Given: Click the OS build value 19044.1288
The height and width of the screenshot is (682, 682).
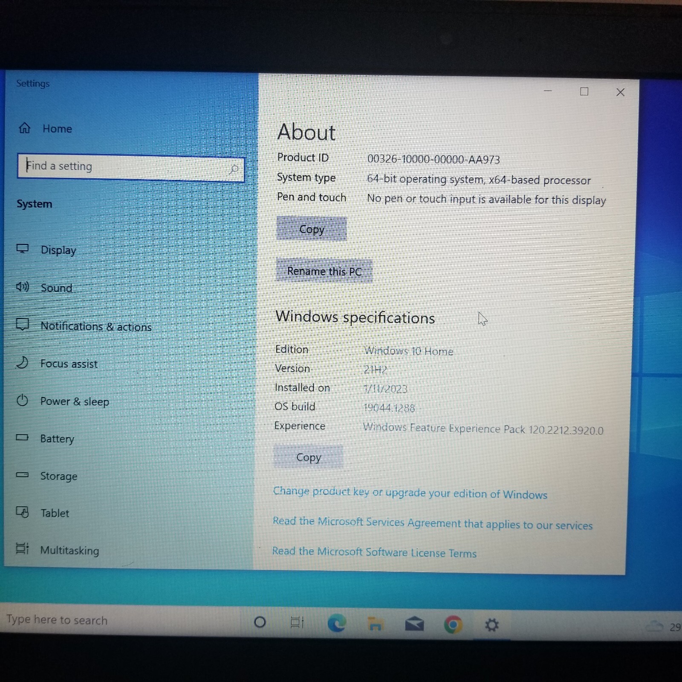Looking at the screenshot, I should 389,408.
